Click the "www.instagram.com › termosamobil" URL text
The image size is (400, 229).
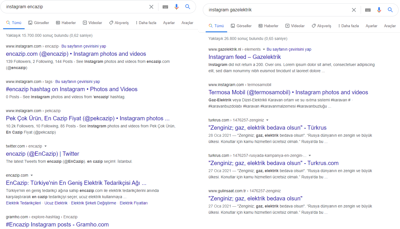240,85
